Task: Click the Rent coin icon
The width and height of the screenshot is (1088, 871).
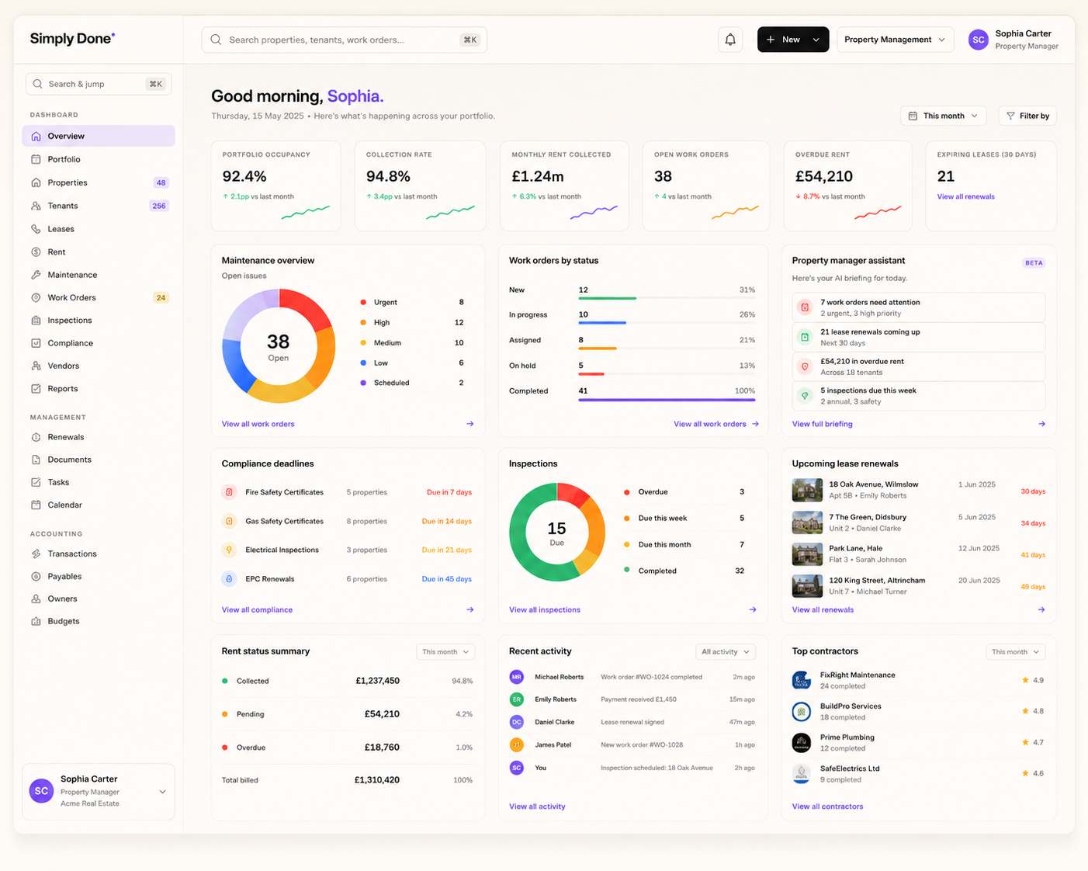Action: click(x=36, y=252)
